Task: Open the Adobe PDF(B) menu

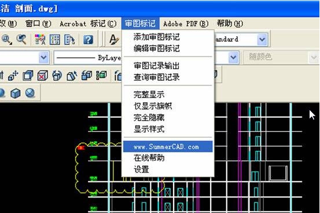Action: click(x=186, y=24)
